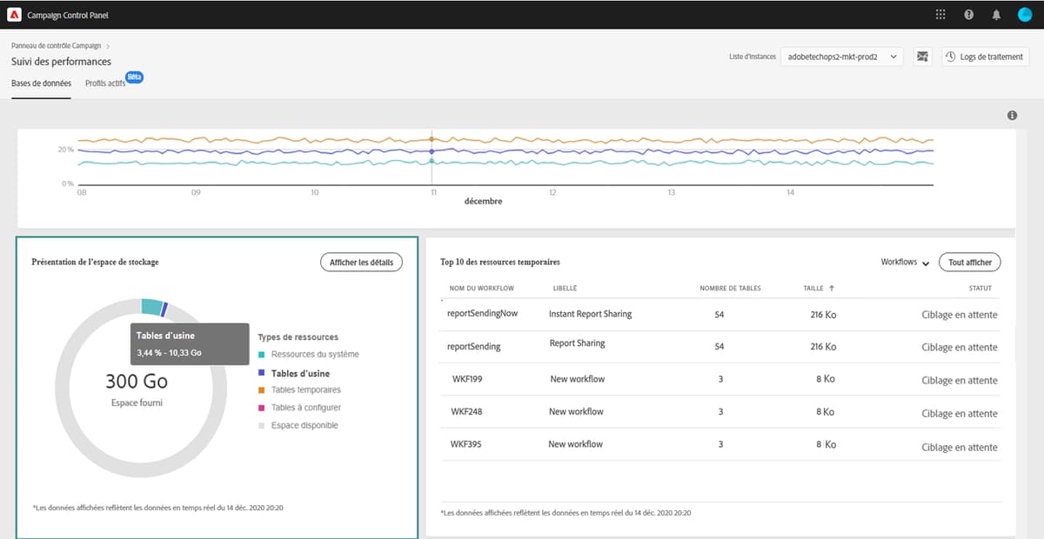Open the Help icon in the top bar
The image size is (1044, 539).
[967, 14]
